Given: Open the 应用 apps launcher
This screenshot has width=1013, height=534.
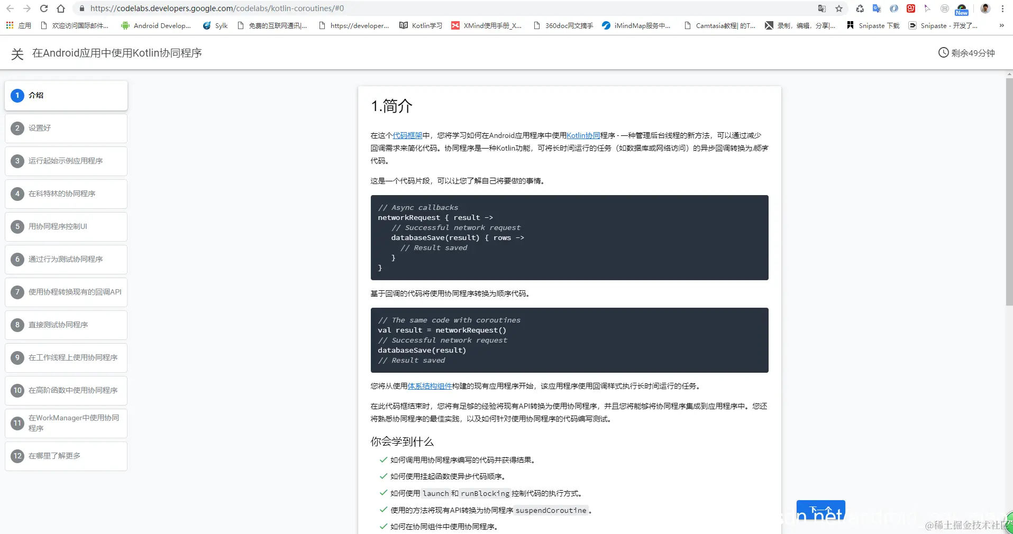Looking at the screenshot, I should pyautogui.click(x=9, y=25).
